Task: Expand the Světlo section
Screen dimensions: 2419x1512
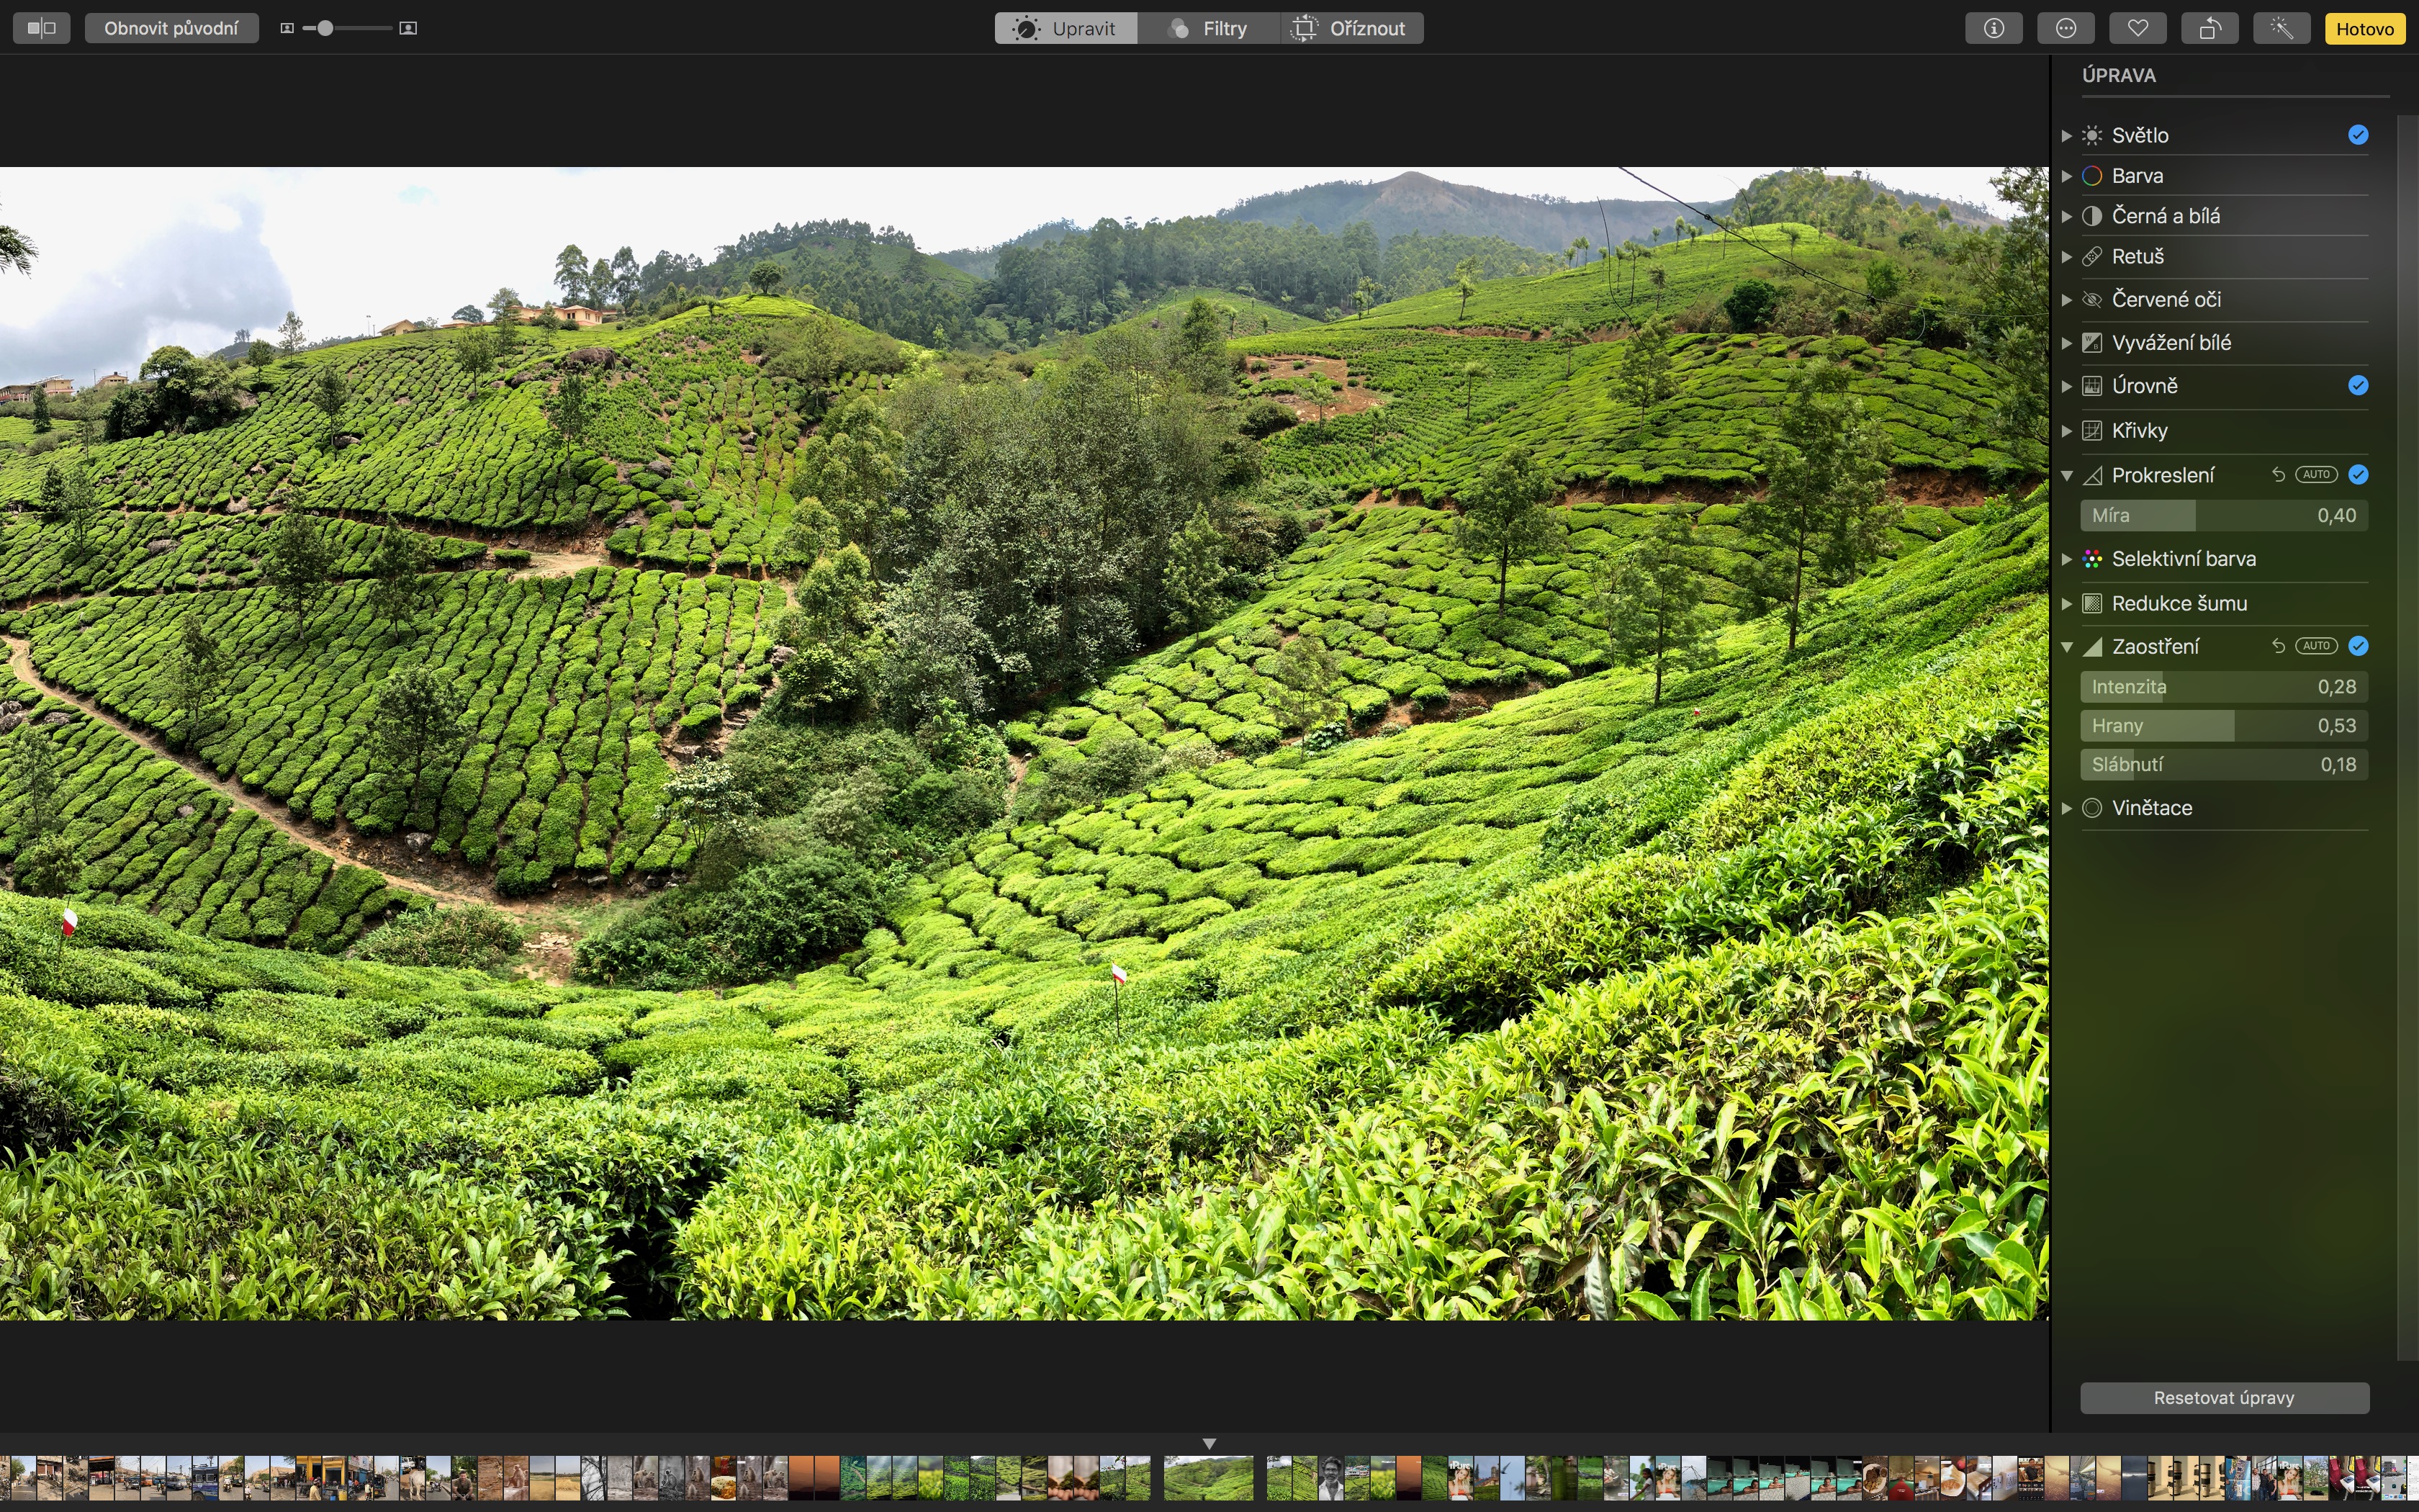Action: 2066,135
